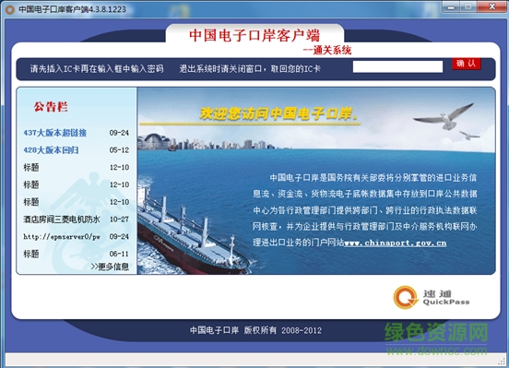Click the 欢迎您访问中国电子口岸 banner title
509x368 pixels.
coord(278,113)
